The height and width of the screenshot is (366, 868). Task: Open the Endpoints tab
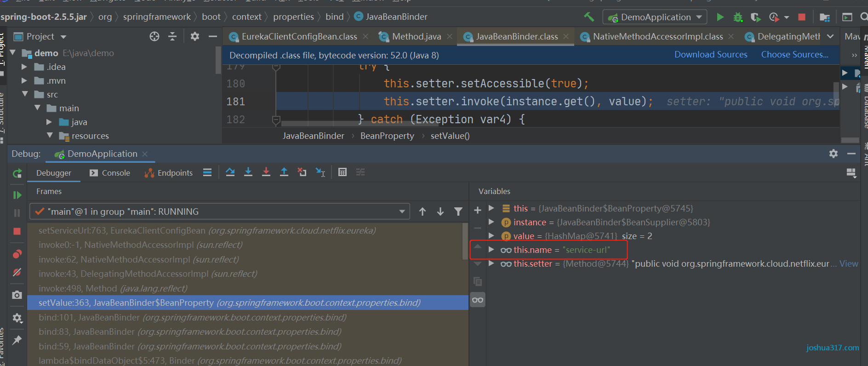(169, 173)
